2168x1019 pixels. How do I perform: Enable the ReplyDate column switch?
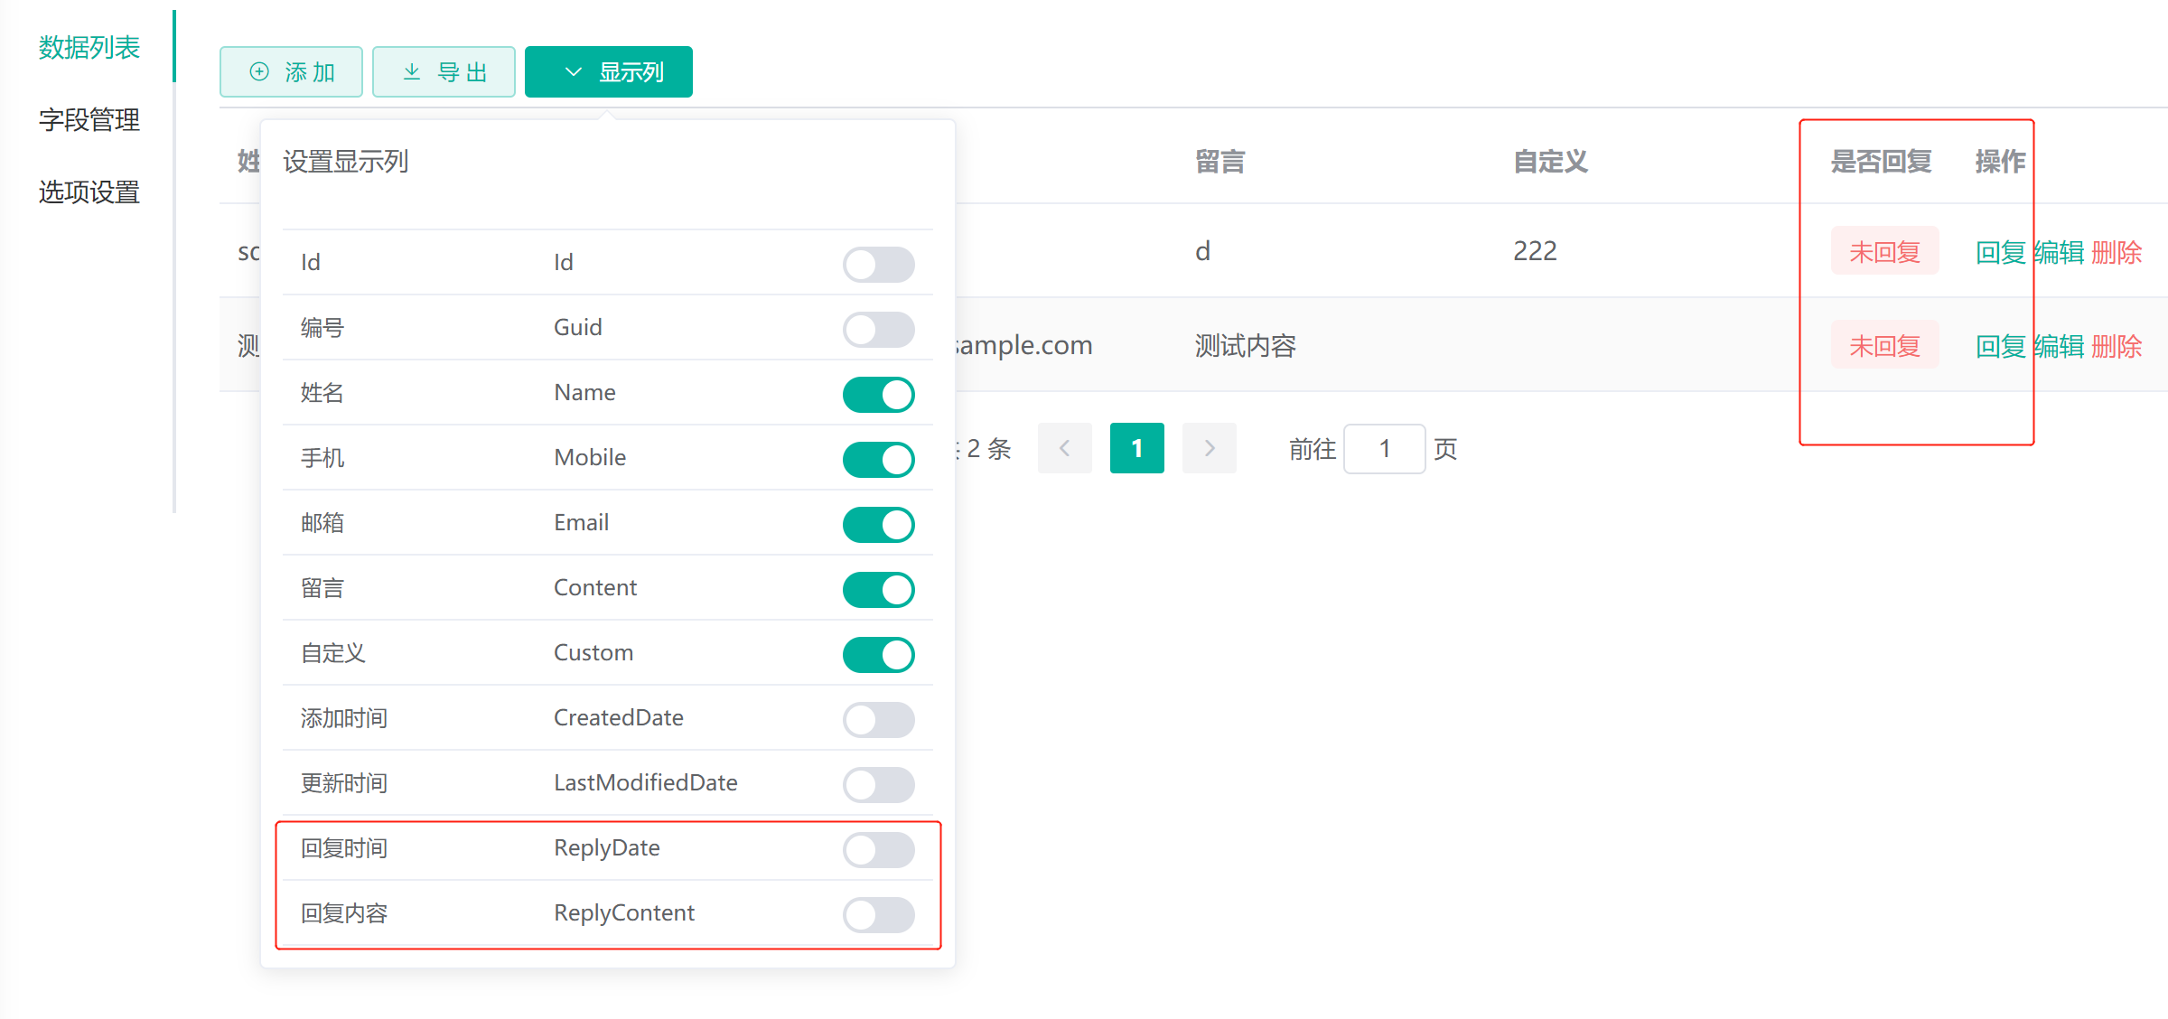pyautogui.click(x=878, y=850)
